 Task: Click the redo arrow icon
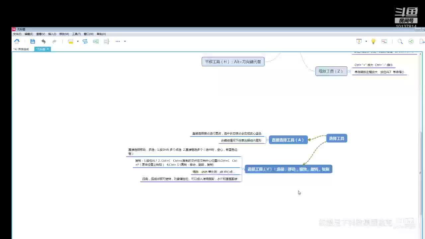[x=54, y=41]
